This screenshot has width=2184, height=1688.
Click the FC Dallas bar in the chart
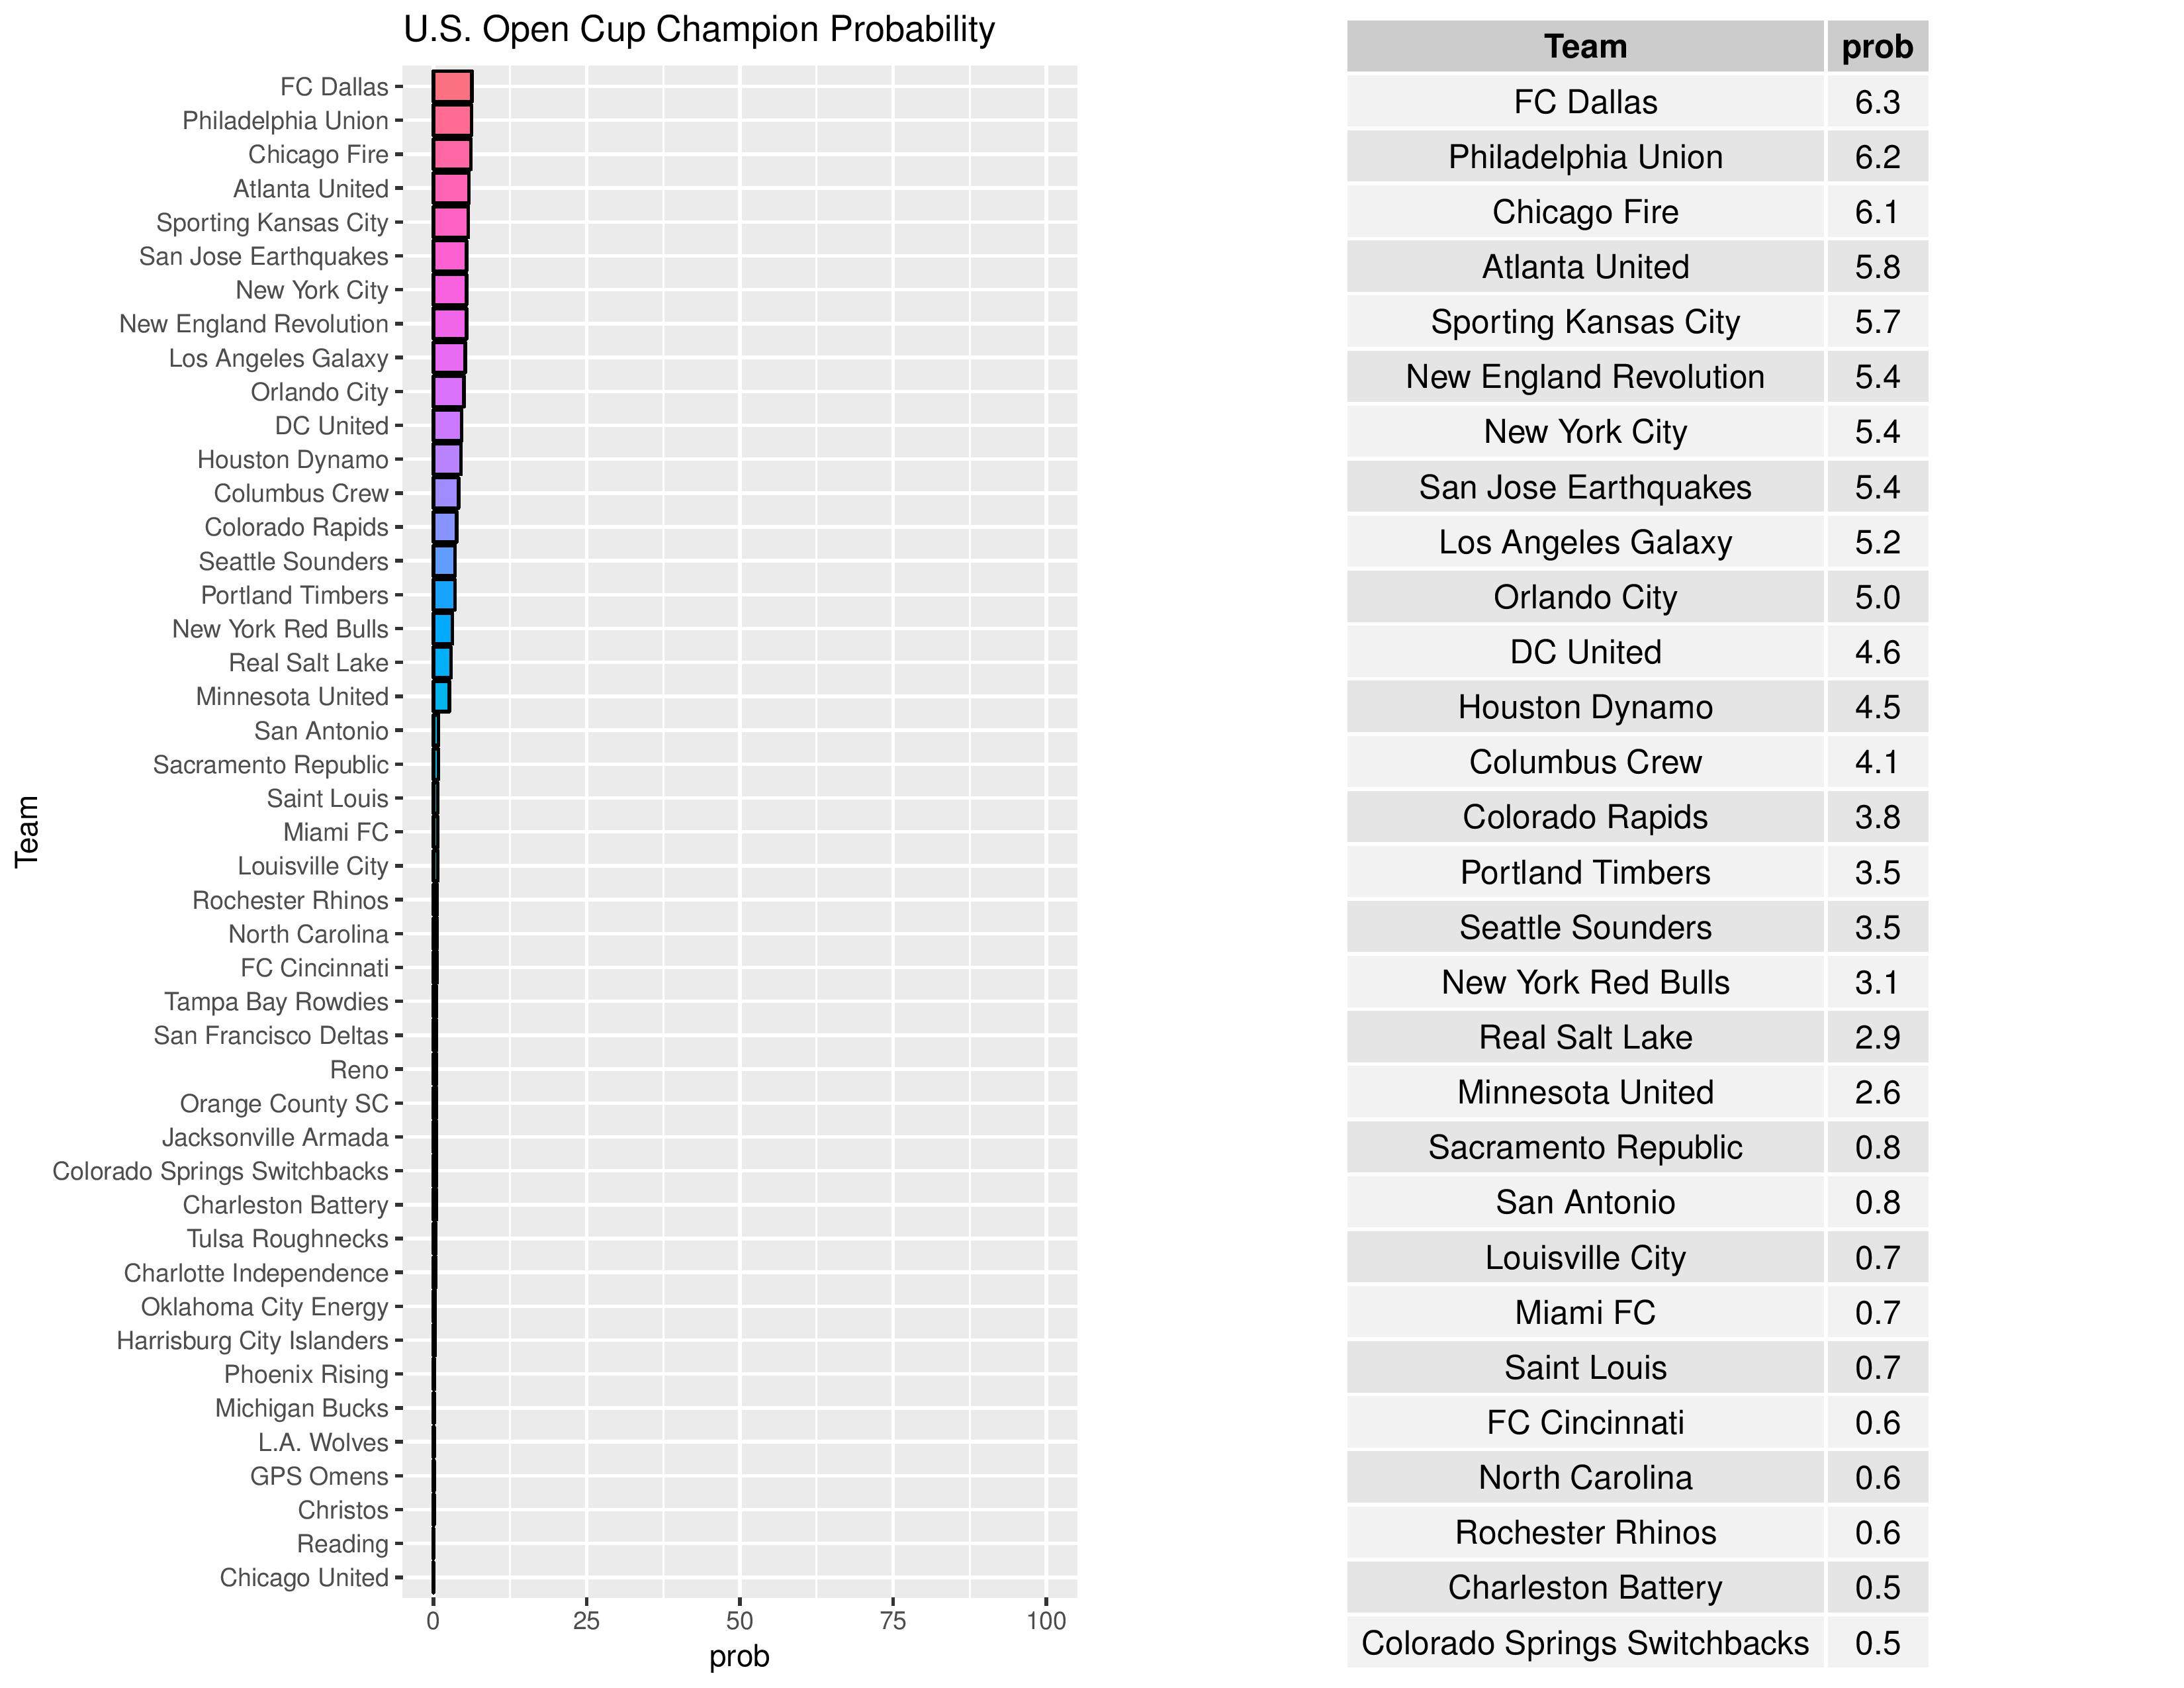pyautogui.click(x=452, y=87)
